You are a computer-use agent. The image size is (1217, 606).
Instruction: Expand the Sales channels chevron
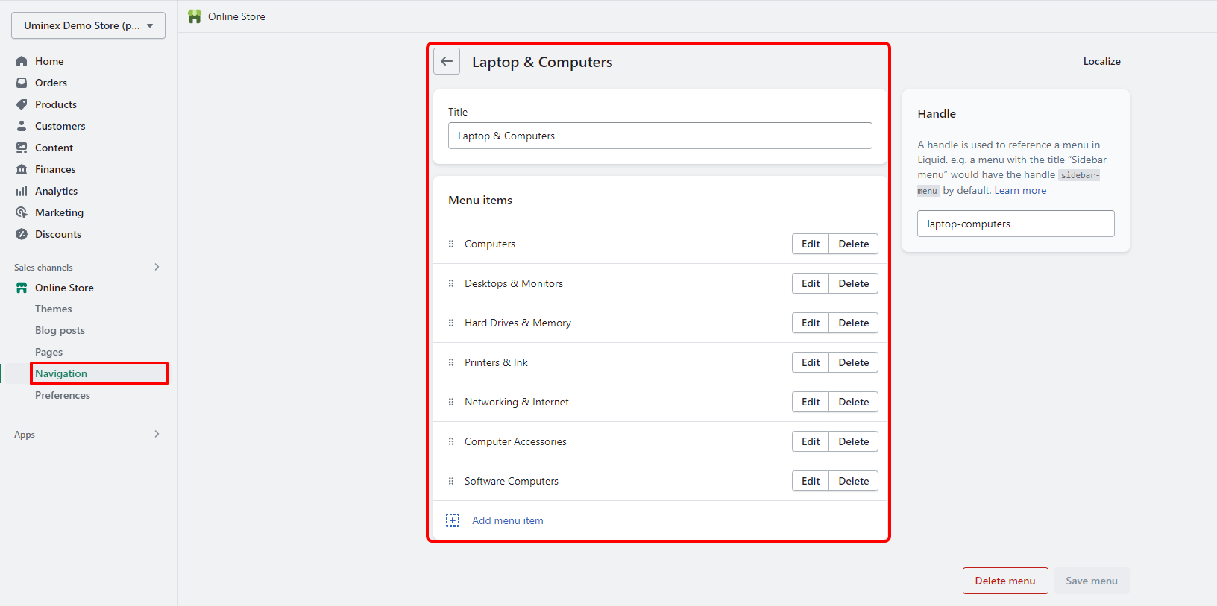(x=157, y=267)
